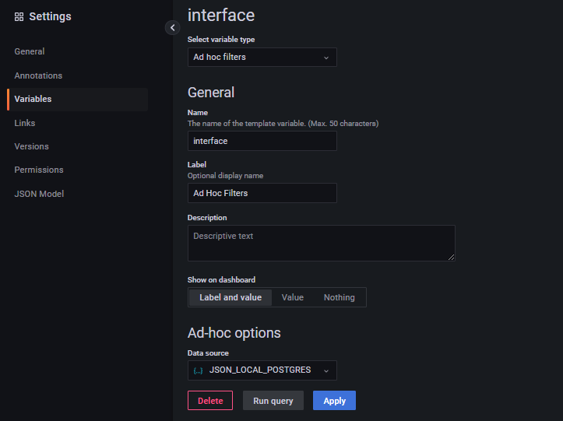View the JSON Model page
The image size is (563, 421).
click(39, 194)
